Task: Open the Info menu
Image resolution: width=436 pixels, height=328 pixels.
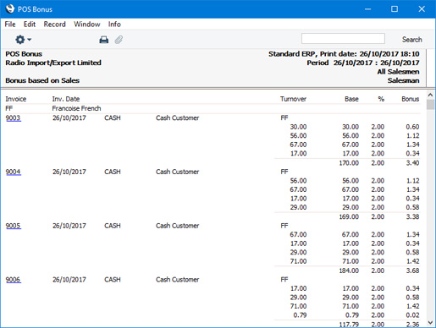Action: click(114, 25)
